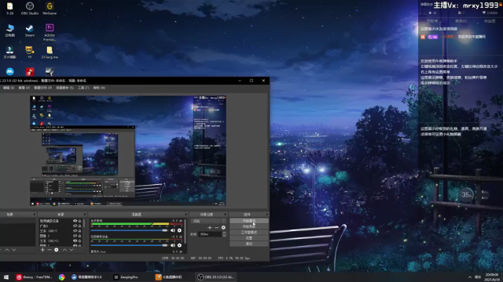This screenshot has width=503, height=282.
Task: Click 开始录制 to start recording
Action: [249, 226]
